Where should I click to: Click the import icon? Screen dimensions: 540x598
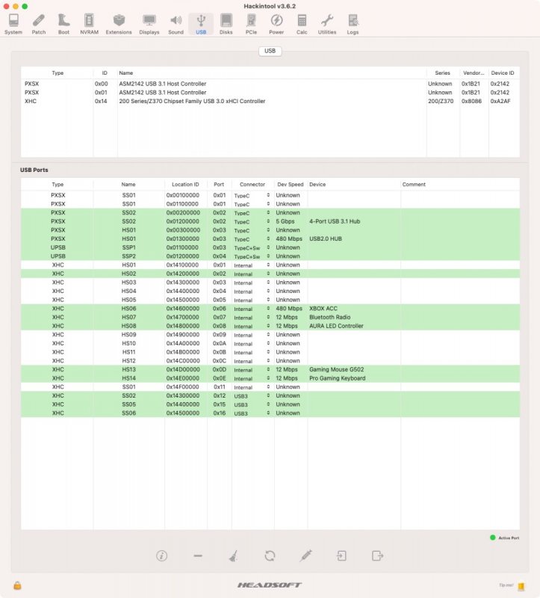(341, 555)
